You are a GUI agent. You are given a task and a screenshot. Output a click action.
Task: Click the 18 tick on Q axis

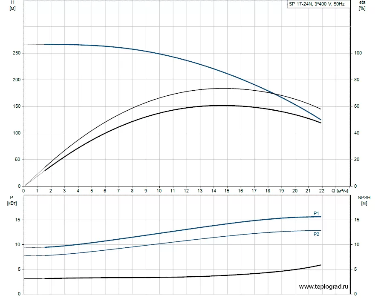pos(268,191)
